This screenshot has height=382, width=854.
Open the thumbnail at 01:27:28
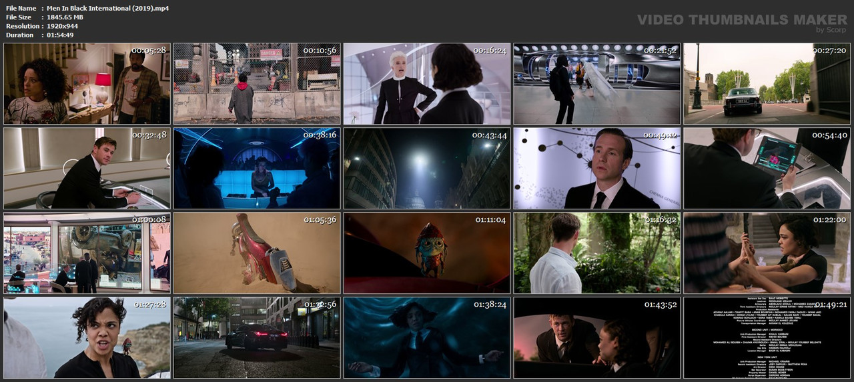[87, 338]
